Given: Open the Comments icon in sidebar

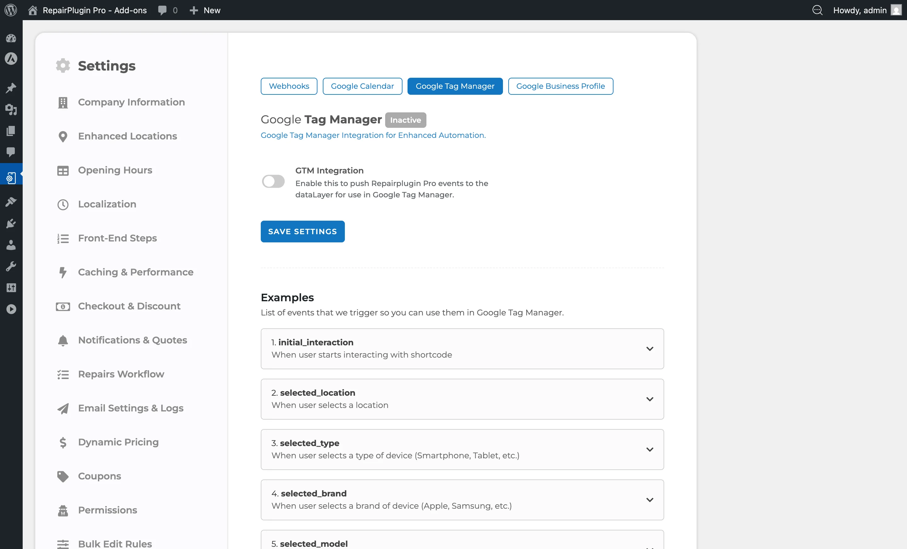Looking at the screenshot, I should point(11,152).
